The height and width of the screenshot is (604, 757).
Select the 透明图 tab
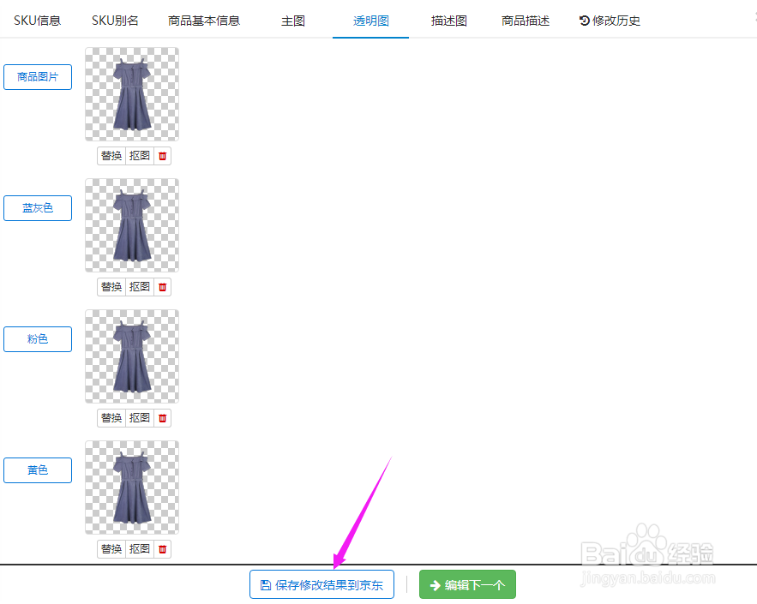pos(370,21)
